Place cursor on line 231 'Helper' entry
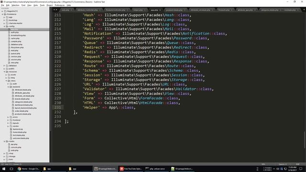This screenshot has height=172, width=306. [109, 107]
